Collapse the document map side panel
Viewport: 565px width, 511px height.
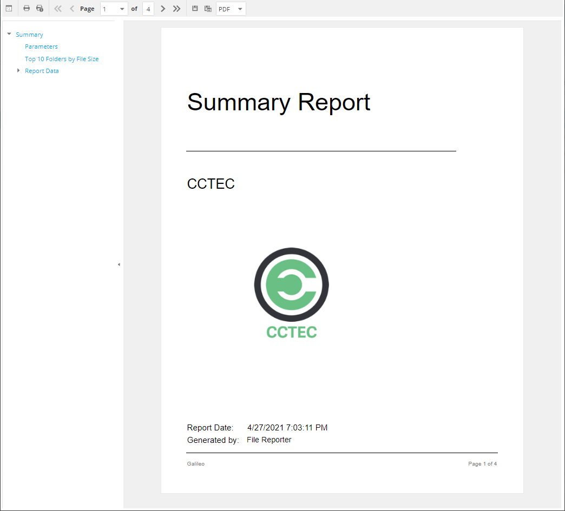coord(119,264)
